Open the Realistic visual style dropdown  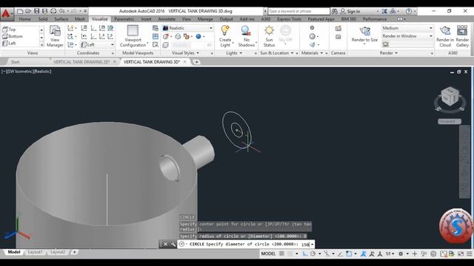coord(187,28)
